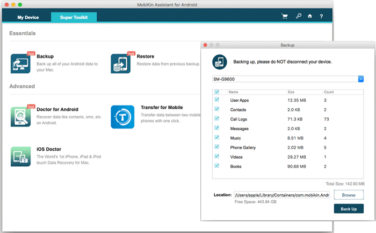Uncheck the Videos checkbox
376x233 pixels.
tap(217, 156)
